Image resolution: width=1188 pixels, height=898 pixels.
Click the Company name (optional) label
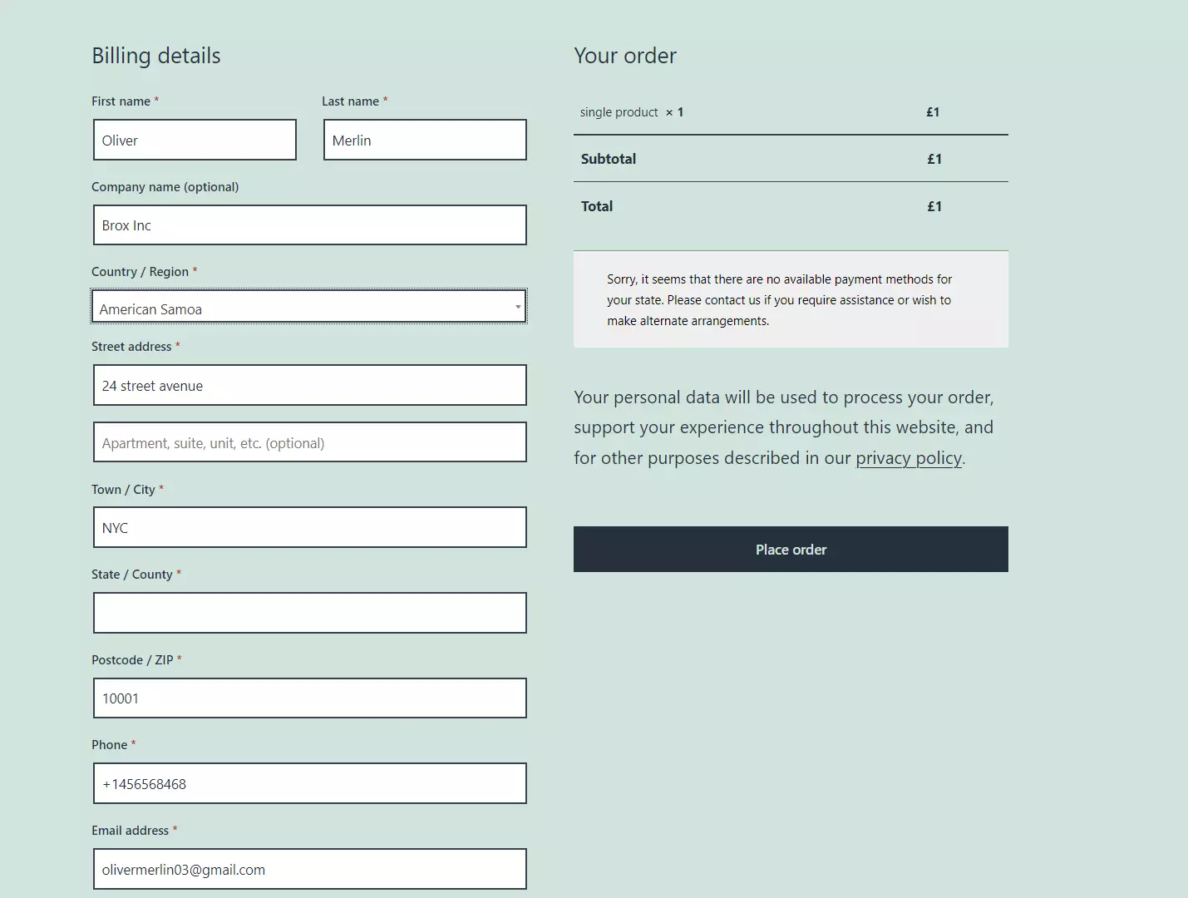point(165,187)
